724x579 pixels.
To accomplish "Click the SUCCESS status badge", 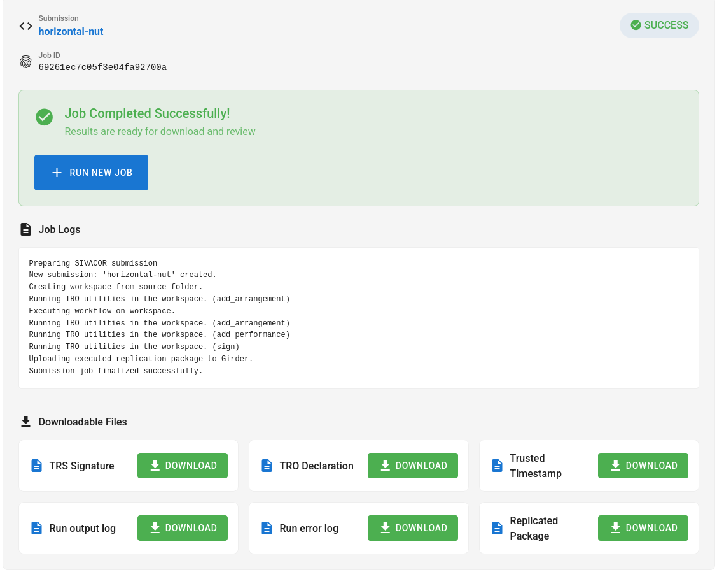I will pyautogui.click(x=659, y=25).
